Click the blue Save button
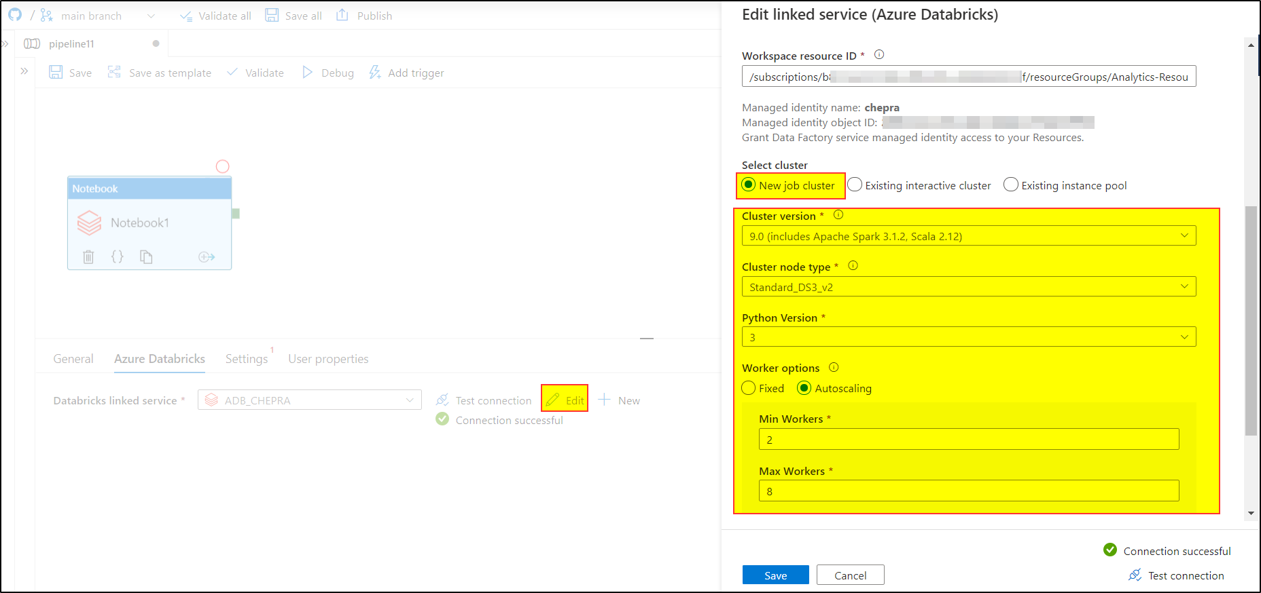 775,575
